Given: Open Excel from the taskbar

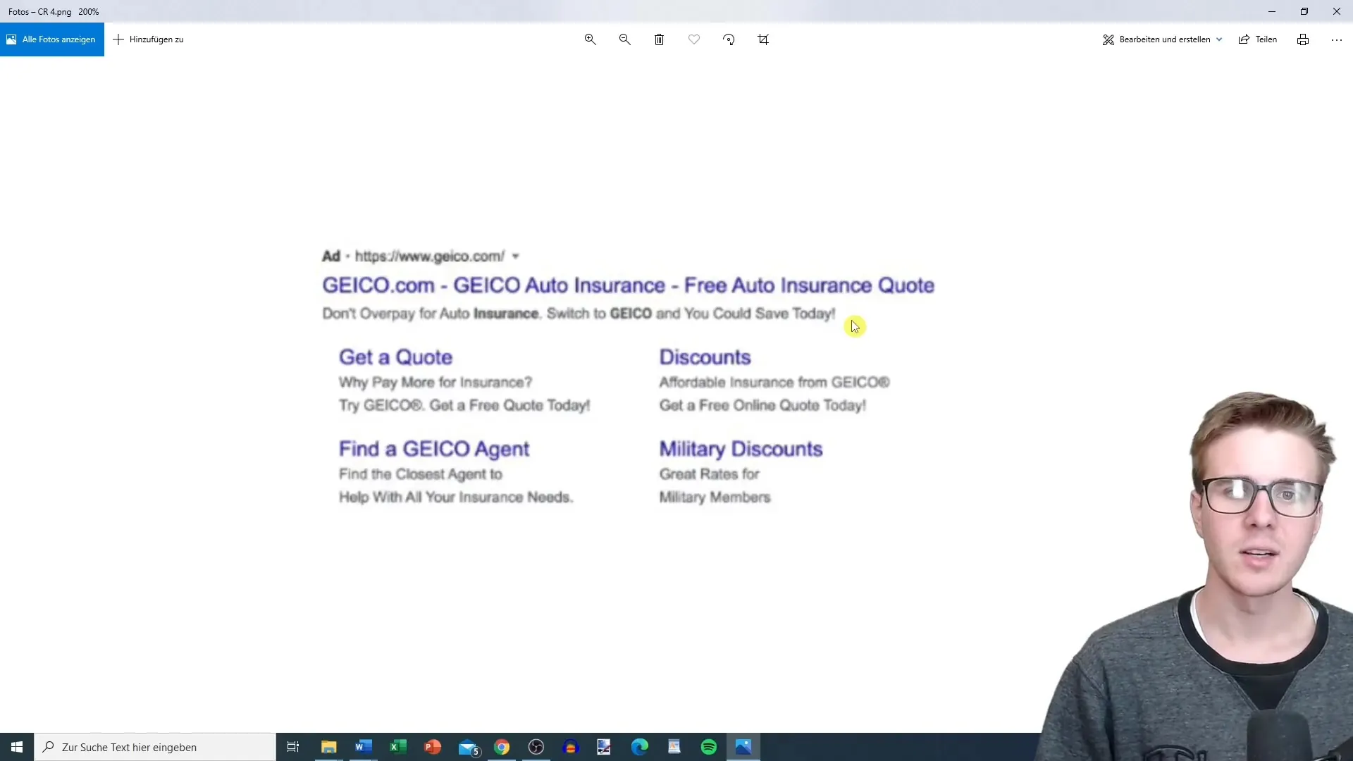Looking at the screenshot, I should click(x=398, y=747).
